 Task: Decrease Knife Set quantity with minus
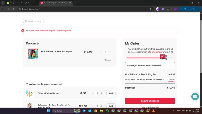[x=93, y=93]
